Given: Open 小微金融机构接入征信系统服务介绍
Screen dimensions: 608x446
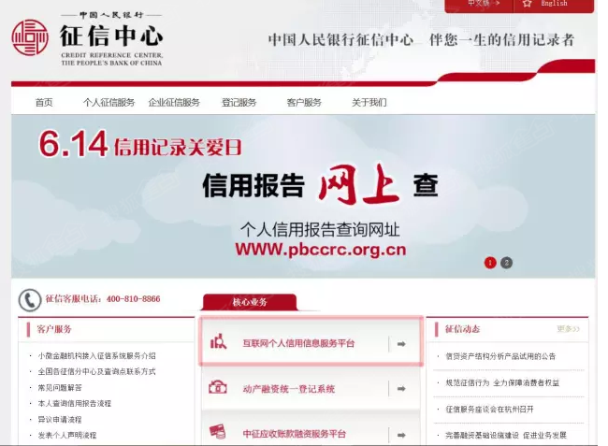Looking at the screenshot, I should pyautogui.click(x=96, y=355).
